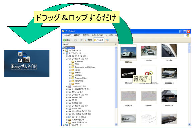Image resolution: width=194 pixels, height=128 pixels.
Task: Open the 編集(E) menu
Action: [77, 35]
